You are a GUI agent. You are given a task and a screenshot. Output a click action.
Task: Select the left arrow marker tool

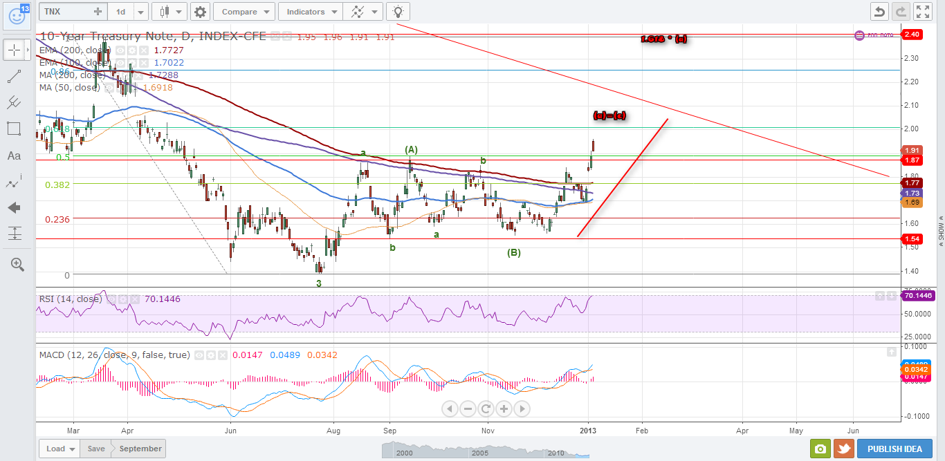pyautogui.click(x=14, y=207)
